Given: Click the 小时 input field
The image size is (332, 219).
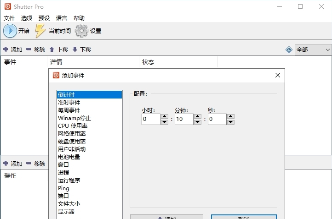Looking at the screenshot, I should click(151, 119).
